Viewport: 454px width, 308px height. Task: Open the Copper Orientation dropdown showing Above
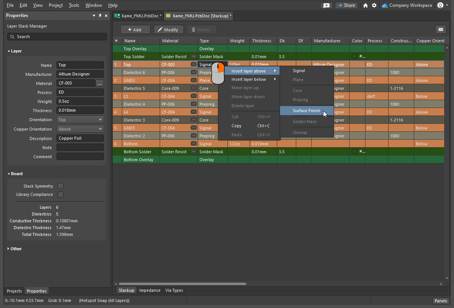[80, 129]
